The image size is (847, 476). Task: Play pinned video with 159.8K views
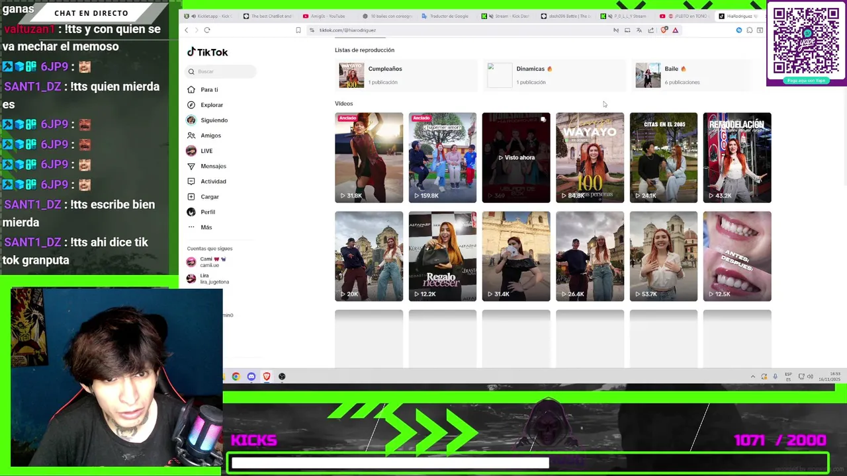tap(442, 157)
